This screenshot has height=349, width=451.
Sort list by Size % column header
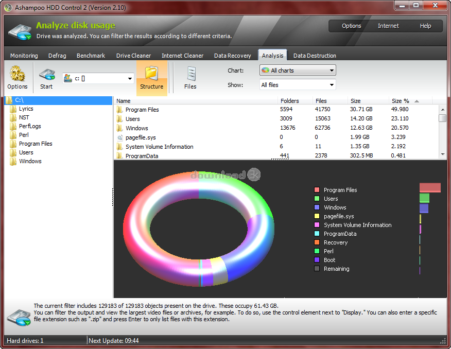tap(400, 101)
